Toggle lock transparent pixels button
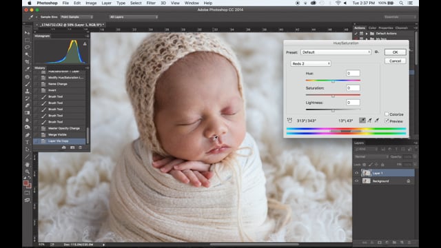 point(365,165)
